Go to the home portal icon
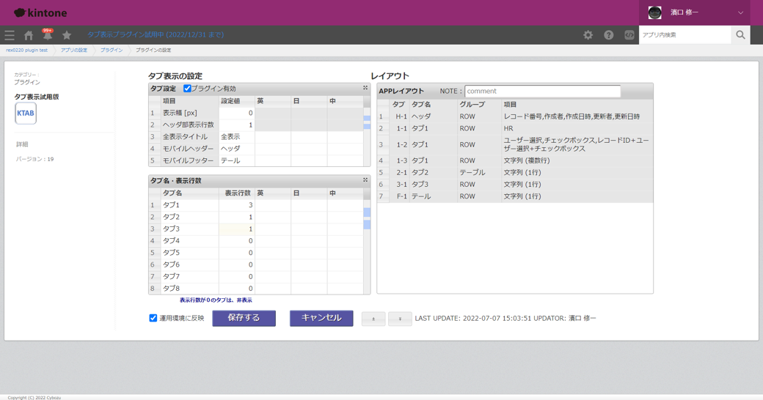763x400 pixels. click(29, 35)
